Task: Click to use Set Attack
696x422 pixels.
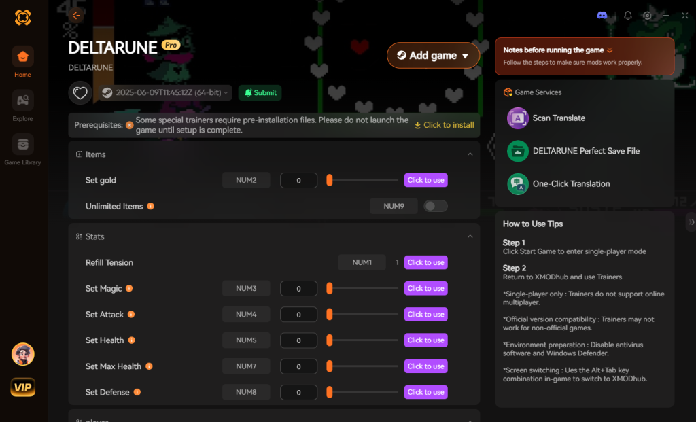Action: click(425, 314)
